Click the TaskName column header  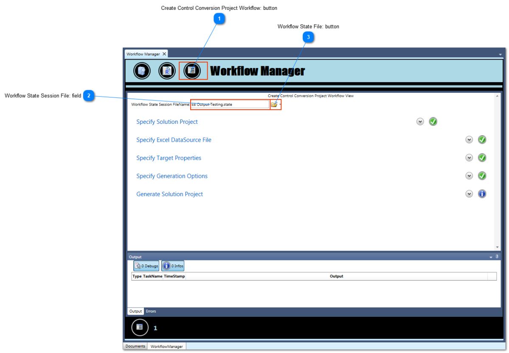pyautogui.click(x=152, y=276)
